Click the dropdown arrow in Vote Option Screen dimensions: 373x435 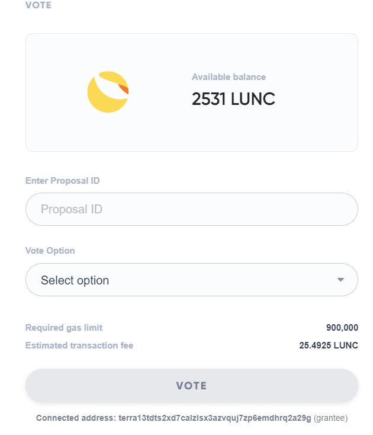340,280
